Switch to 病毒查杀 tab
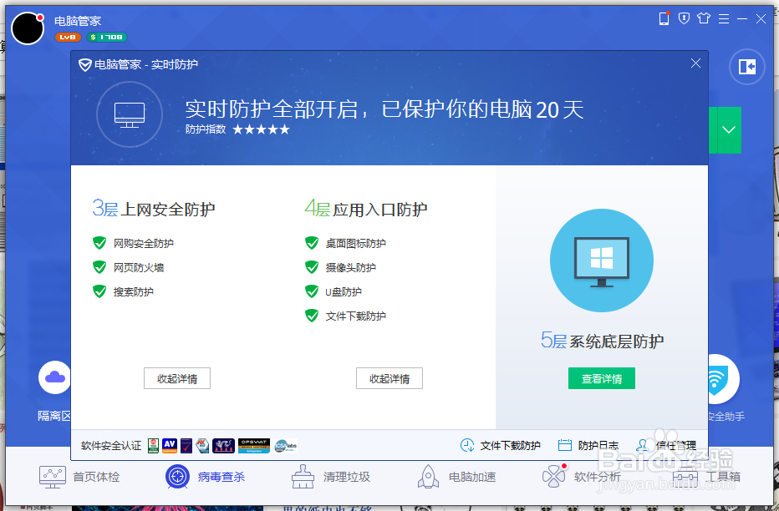Viewport: 779px width, 511px height. [x=205, y=477]
